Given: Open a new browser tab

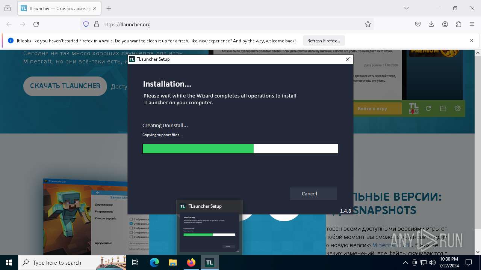Looking at the screenshot, I should coord(109,8).
